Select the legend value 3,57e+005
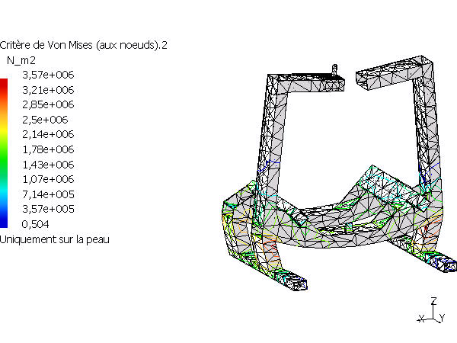The image size is (457, 343). pos(49,209)
